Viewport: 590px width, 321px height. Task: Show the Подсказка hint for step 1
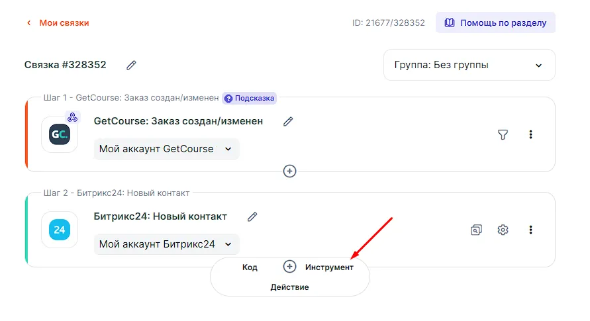click(249, 98)
